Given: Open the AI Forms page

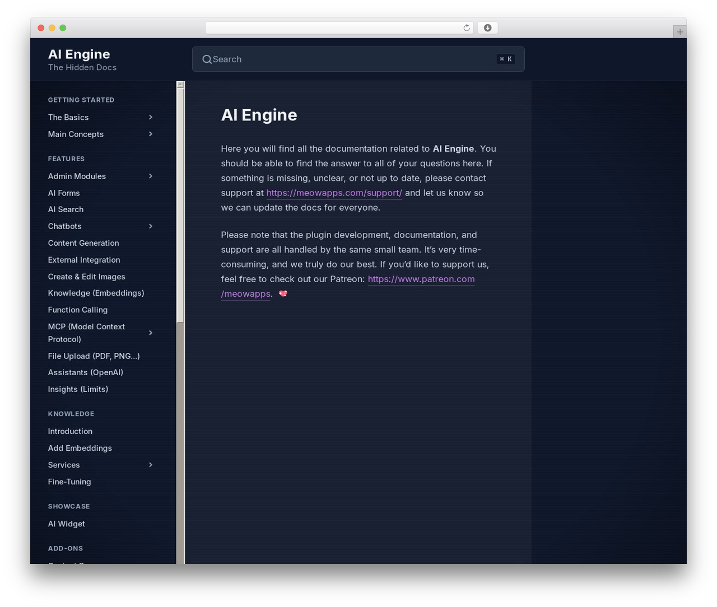Looking at the screenshot, I should pyautogui.click(x=64, y=193).
